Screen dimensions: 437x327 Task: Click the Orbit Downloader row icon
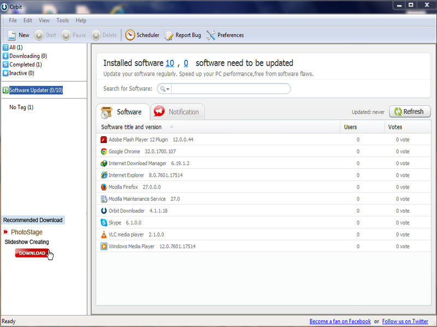point(104,211)
